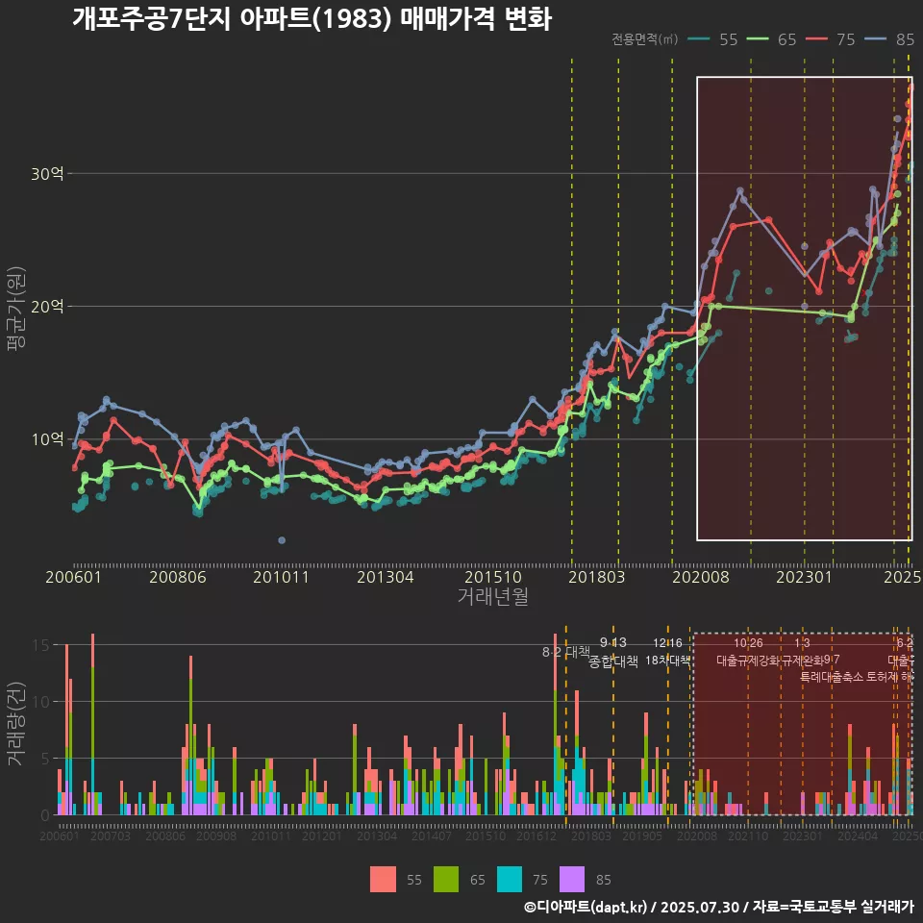
Task: Click the 거래년월 x-axis title
Action: [x=493, y=596]
